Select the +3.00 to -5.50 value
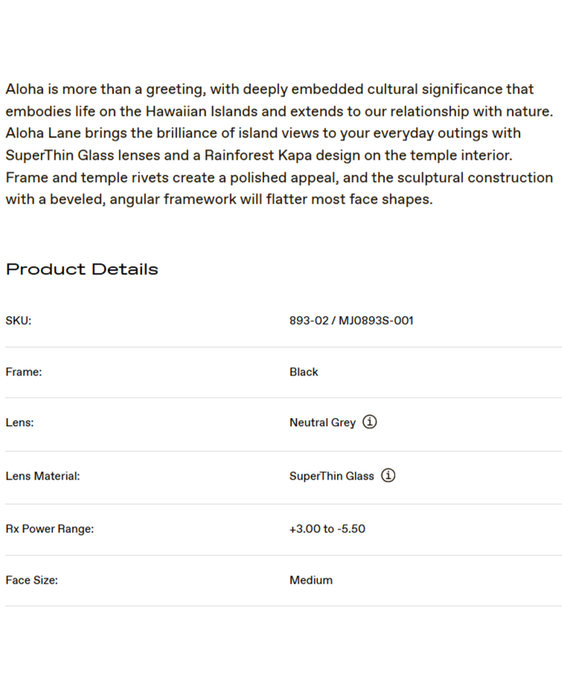The width and height of the screenshot is (562, 682). point(327,530)
